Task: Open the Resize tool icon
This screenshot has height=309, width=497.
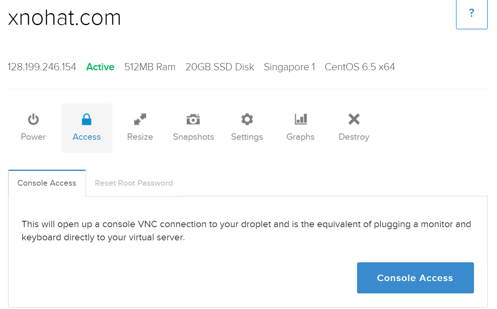Action: pyautogui.click(x=140, y=119)
